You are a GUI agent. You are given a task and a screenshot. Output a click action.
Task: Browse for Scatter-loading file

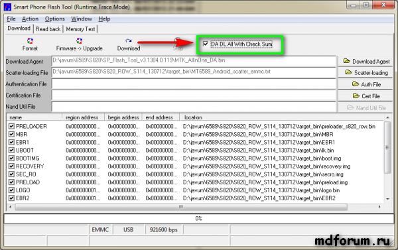(x=365, y=72)
